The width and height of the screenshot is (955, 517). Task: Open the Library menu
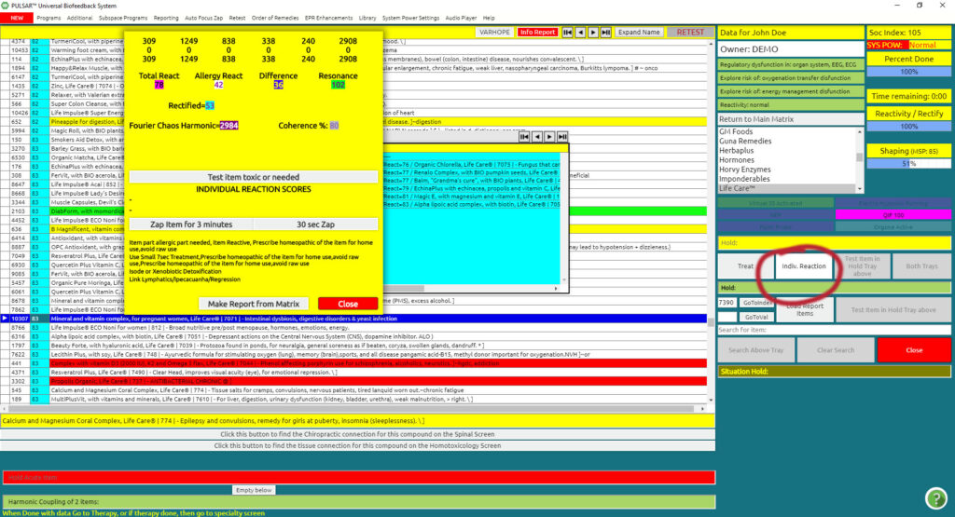(x=367, y=18)
